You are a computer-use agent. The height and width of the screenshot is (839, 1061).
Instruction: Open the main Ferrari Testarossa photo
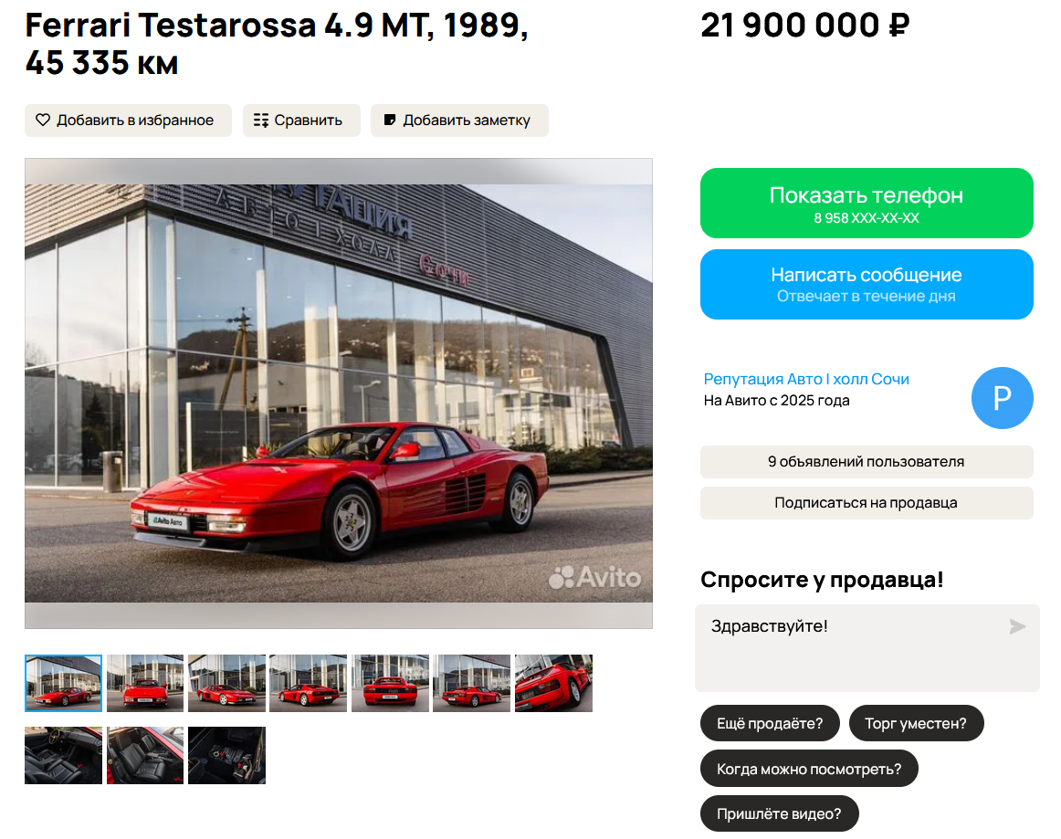pyautogui.click(x=339, y=393)
